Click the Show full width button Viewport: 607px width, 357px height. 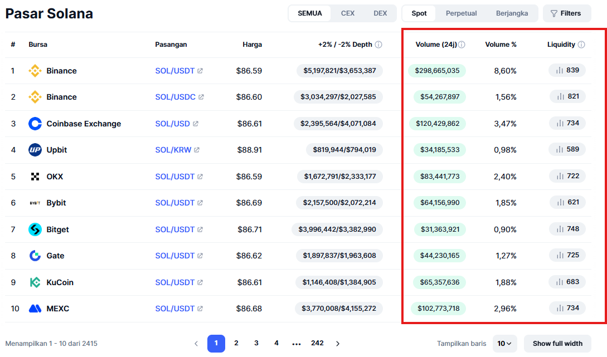click(557, 344)
